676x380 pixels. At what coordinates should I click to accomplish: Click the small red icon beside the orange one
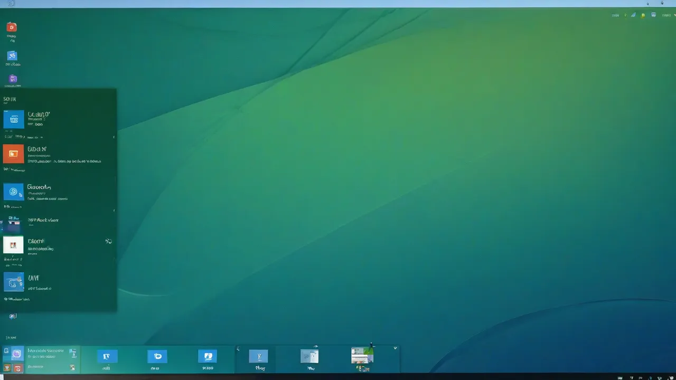17,368
